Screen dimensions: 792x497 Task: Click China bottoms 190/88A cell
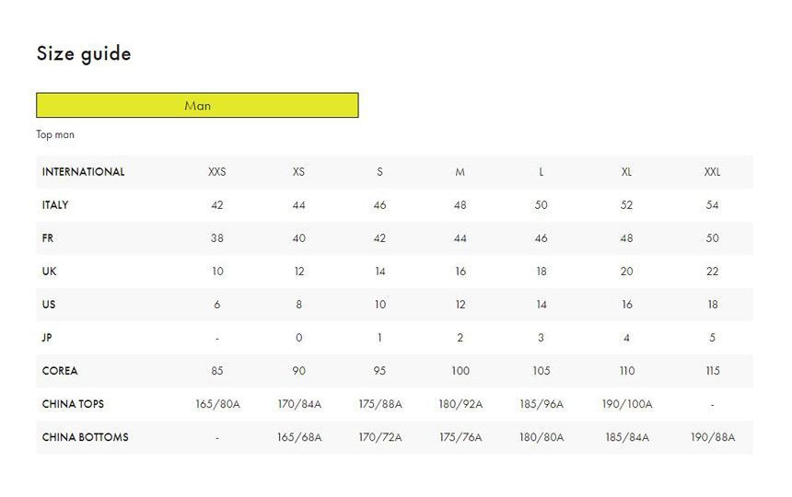pos(712,437)
